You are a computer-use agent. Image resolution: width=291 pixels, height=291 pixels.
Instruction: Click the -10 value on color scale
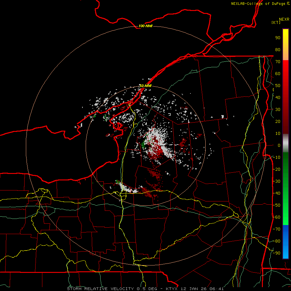(276, 157)
